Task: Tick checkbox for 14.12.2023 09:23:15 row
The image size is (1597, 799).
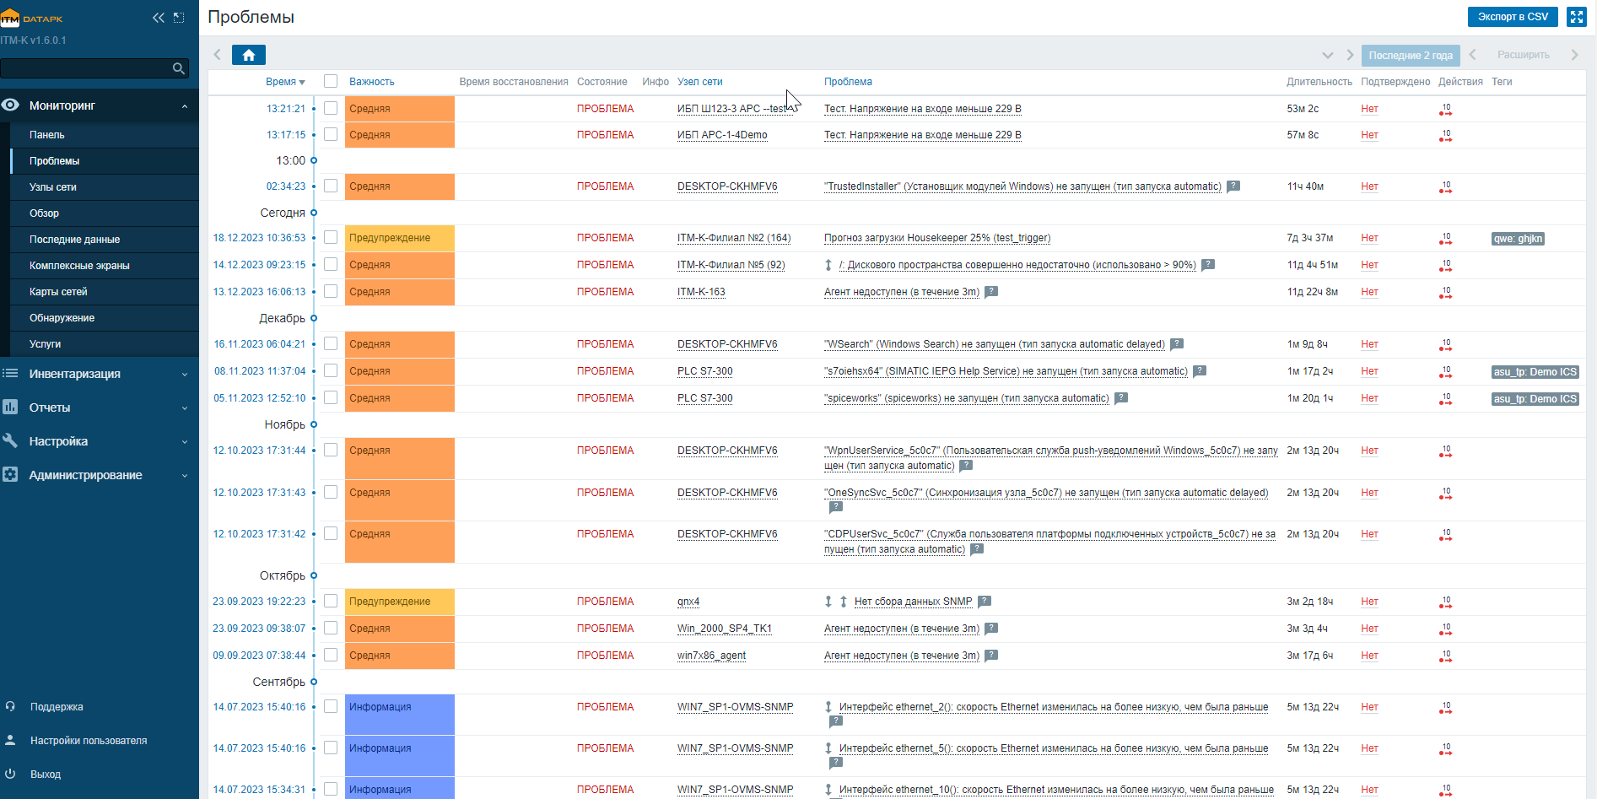Action: [x=331, y=265]
